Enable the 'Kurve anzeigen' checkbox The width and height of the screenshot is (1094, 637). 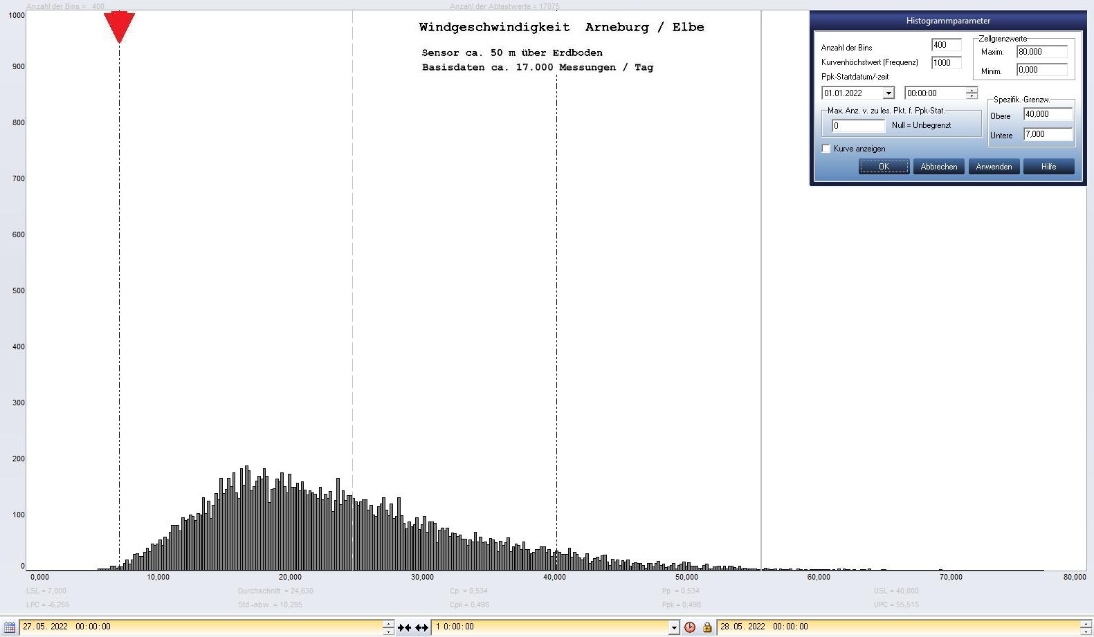[x=826, y=149]
